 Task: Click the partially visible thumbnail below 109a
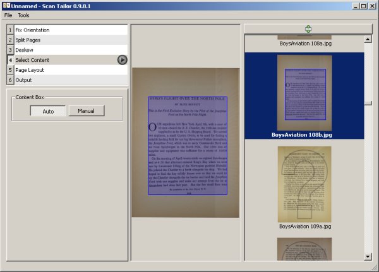tap(304, 249)
